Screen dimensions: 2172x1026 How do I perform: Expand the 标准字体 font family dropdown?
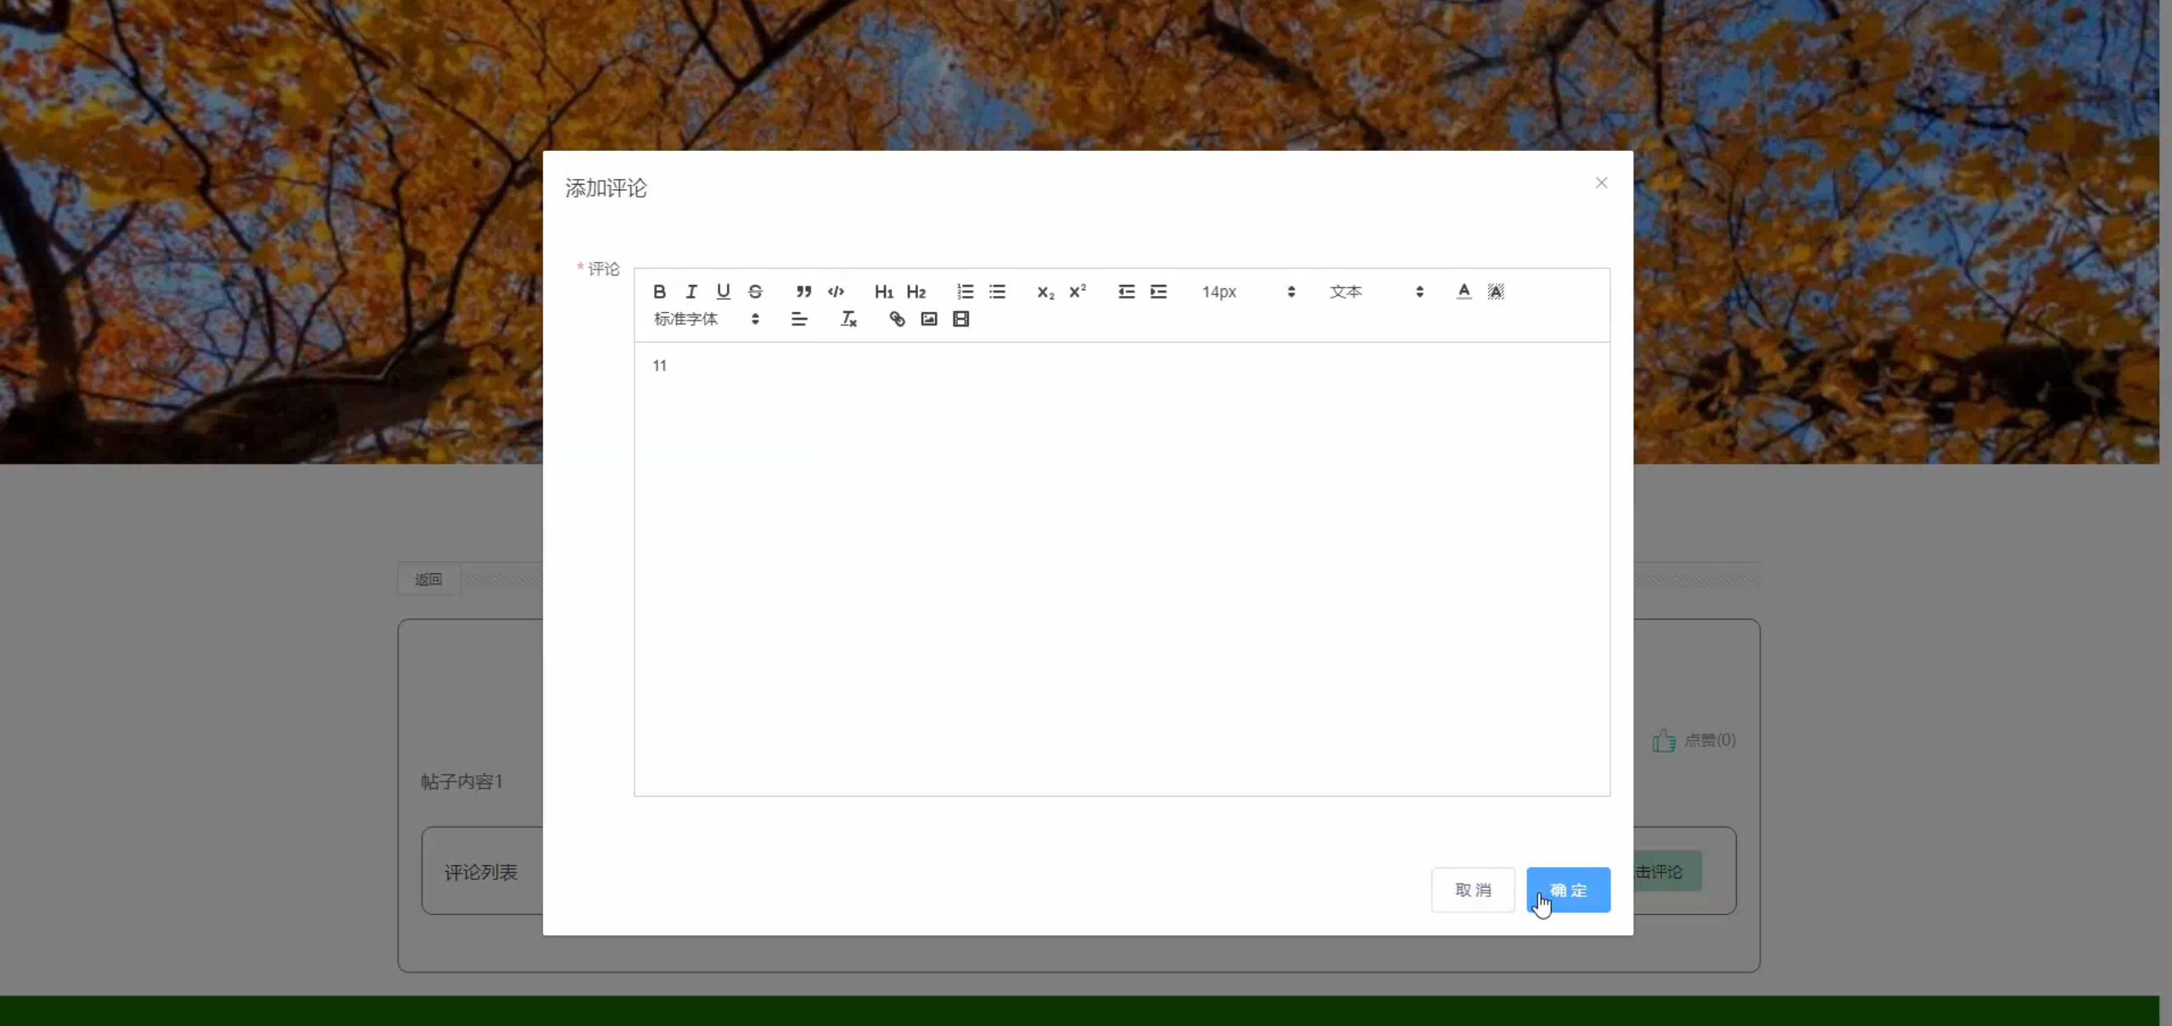706,319
